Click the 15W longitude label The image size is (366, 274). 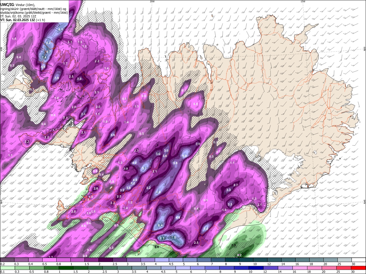pos(303,1)
